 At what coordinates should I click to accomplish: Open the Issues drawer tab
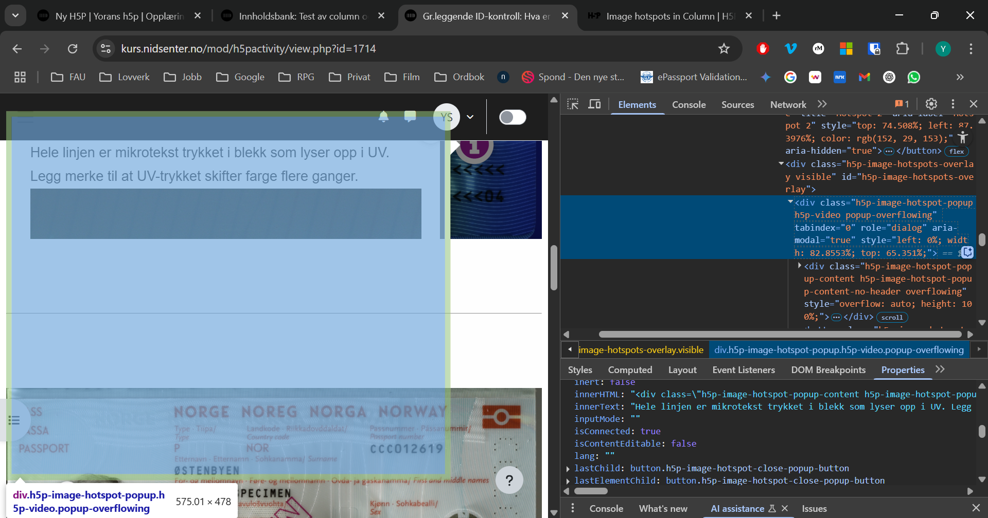[814, 508]
